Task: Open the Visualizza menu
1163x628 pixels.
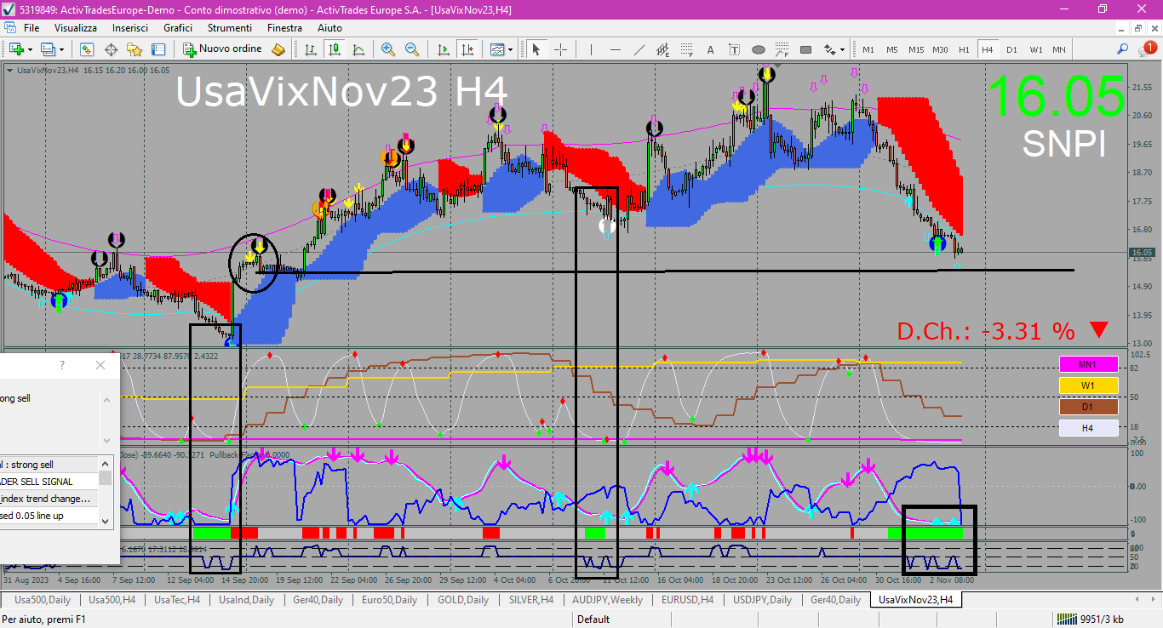Action: pyautogui.click(x=76, y=27)
